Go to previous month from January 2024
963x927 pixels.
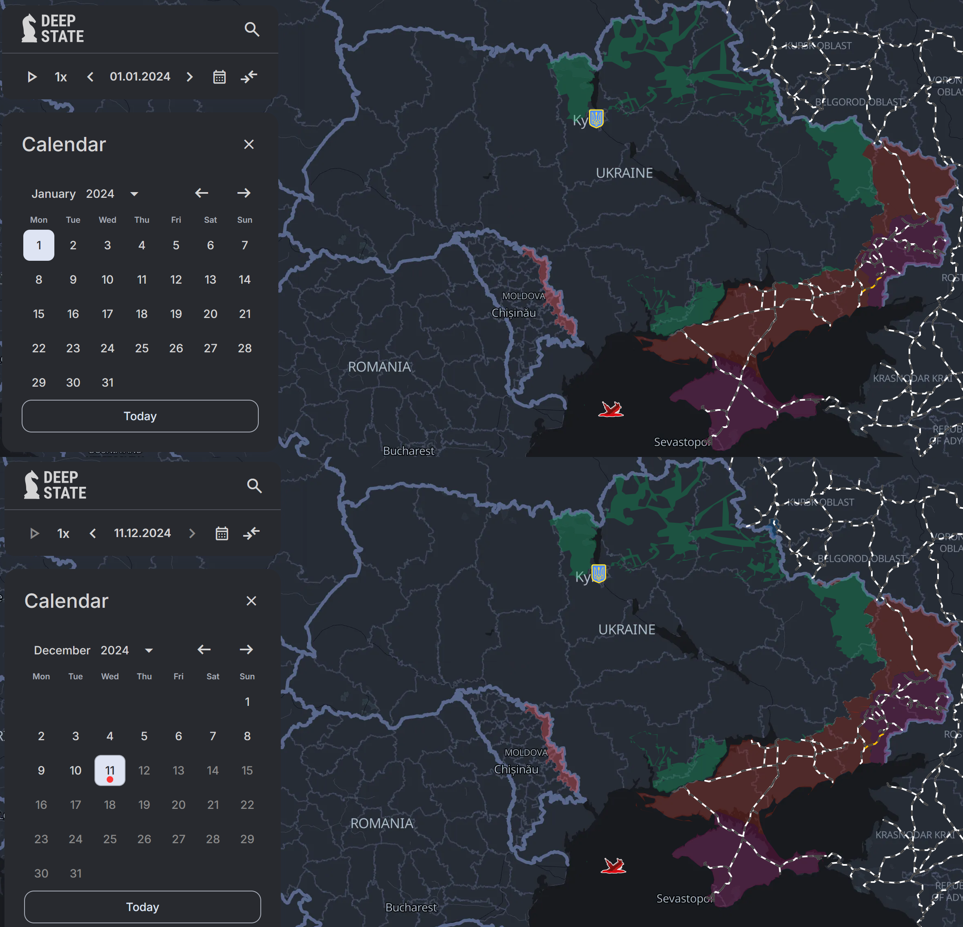point(202,193)
